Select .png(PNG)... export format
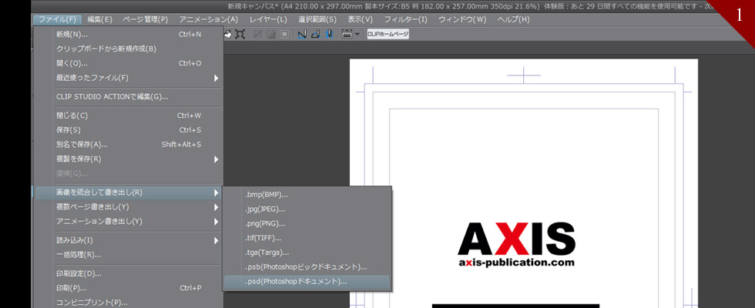This screenshot has width=755, height=308. [307, 224]
